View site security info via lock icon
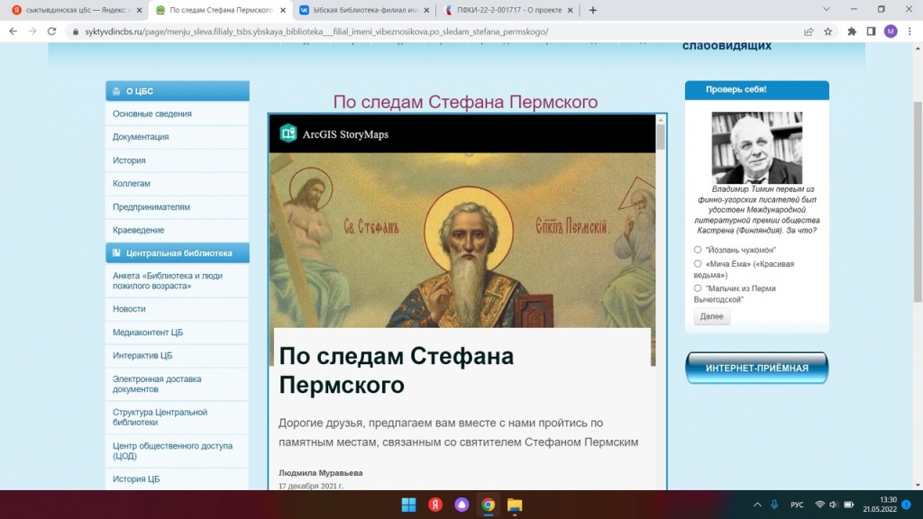The image size is (923, 519). 76,32
